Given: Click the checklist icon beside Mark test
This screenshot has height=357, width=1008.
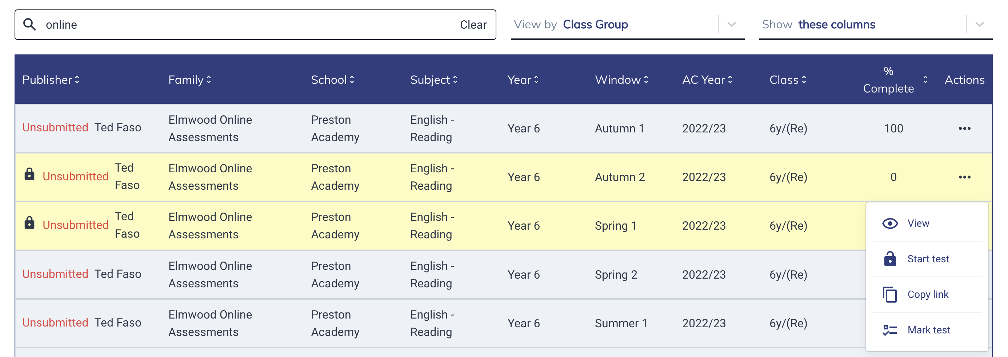Looking at the screenshot, I should (889, 330).
